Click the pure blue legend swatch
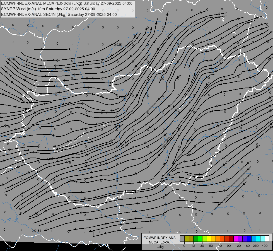The height and width of the screenshot is (251, 273). pyautogui.click(x=249, y=238)
